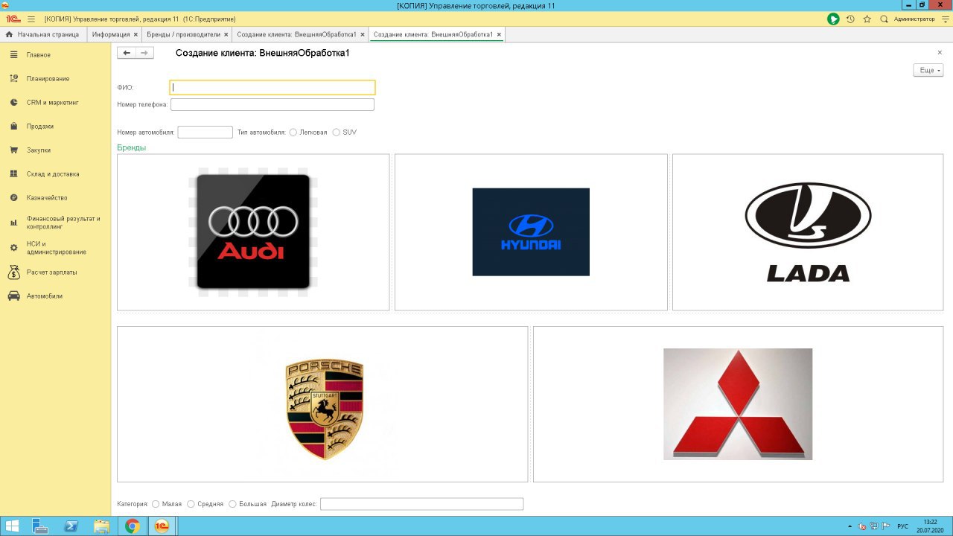Image resolution: width=953 pixels, height=536 pixels.
Task: Open the hamburger sections menu
Action: 31,19
